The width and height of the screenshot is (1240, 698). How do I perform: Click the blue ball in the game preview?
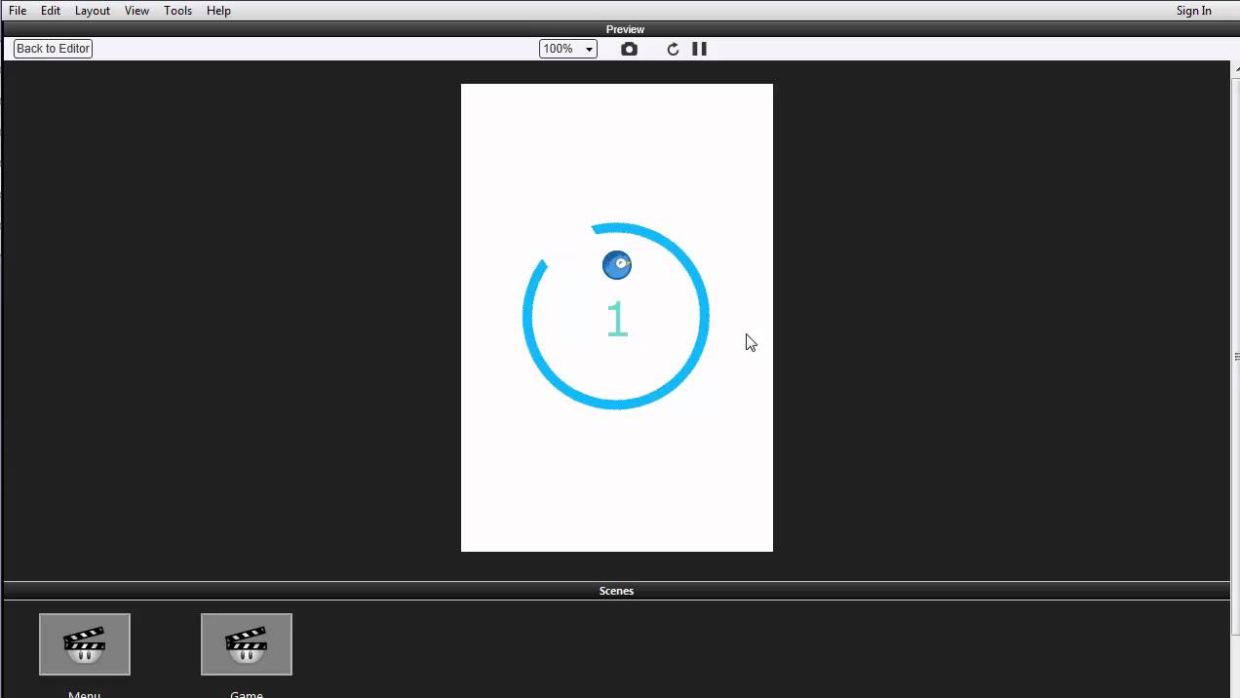[x=617, y=265]
